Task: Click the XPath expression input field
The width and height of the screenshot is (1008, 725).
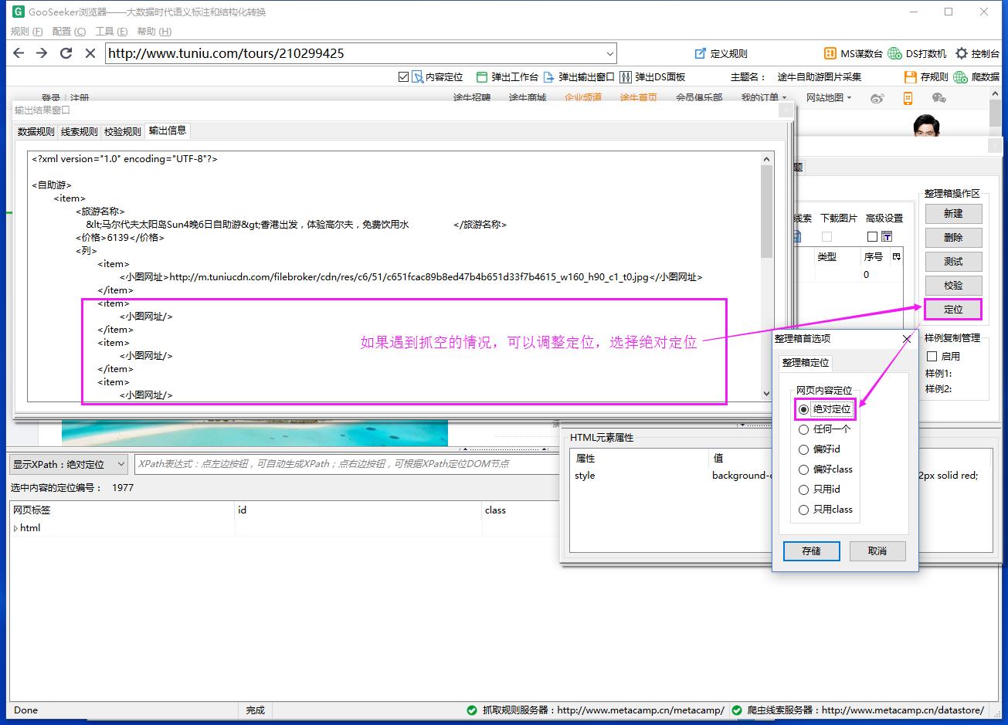Action: pos(346,464)
